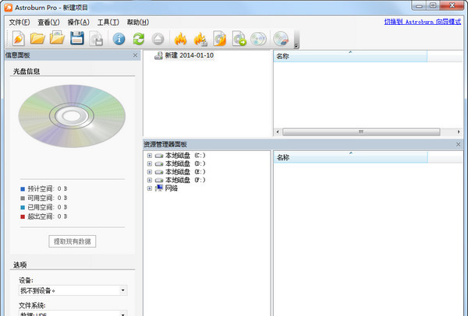Screen dimensions: 468x316
Task: Expand the 网络 tree node
Action: click(150, 188)
